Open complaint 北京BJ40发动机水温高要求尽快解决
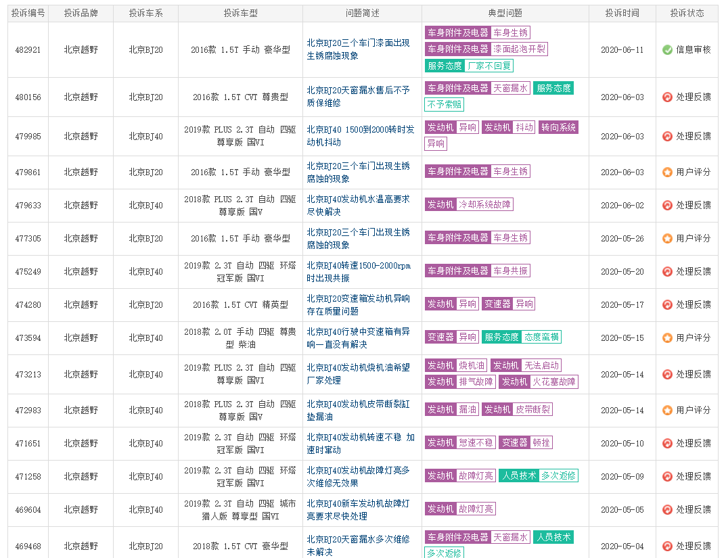This screenshot has height=558, width=726. tap(358, 206)
